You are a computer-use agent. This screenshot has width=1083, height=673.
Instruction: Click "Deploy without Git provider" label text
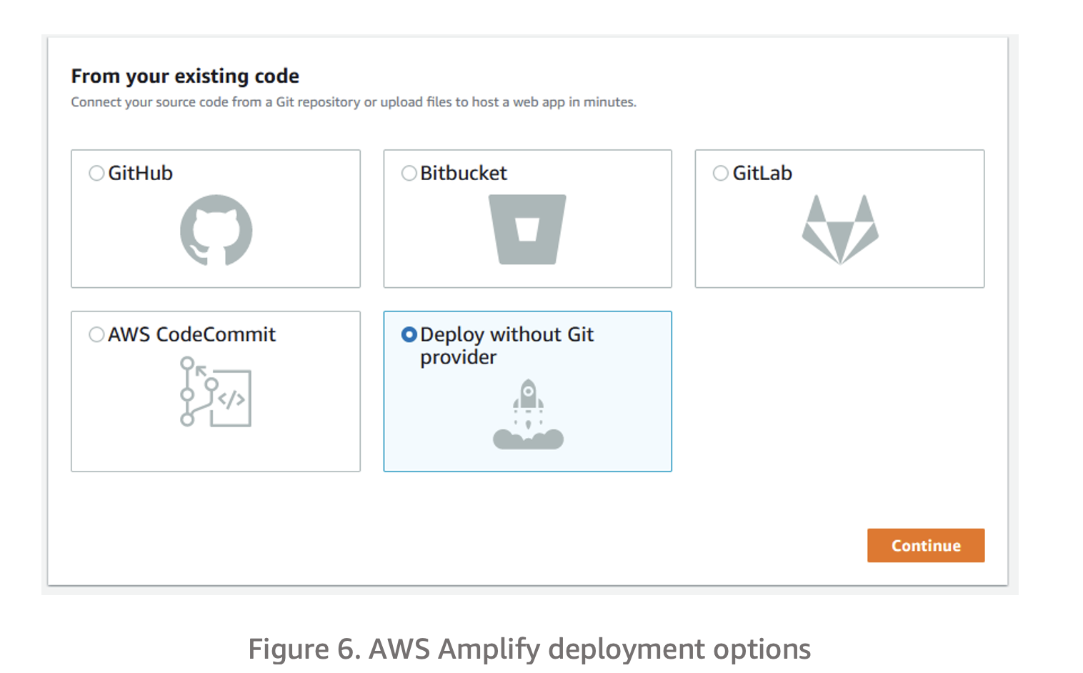(506, 334)
